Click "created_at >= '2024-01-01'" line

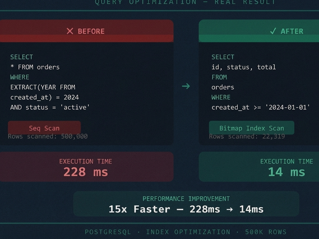coord(261,107)
